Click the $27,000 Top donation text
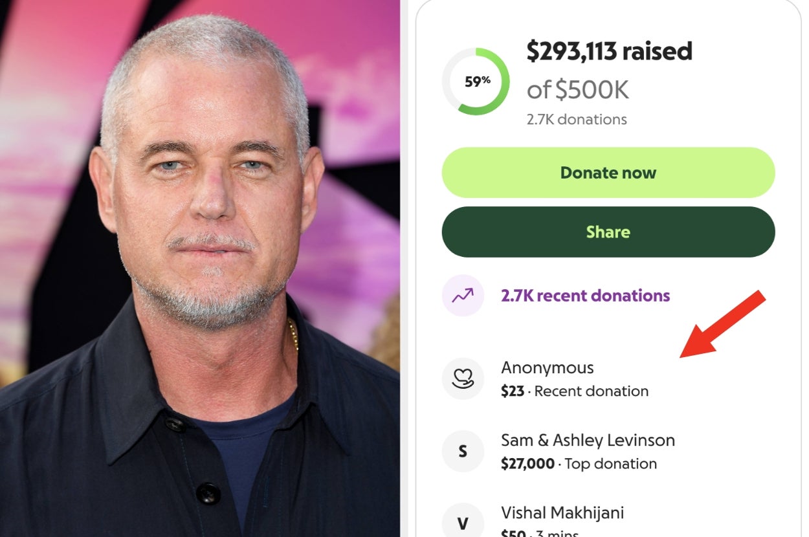The height and width of the screenshot is (537, 809). [x=579, y=463]
